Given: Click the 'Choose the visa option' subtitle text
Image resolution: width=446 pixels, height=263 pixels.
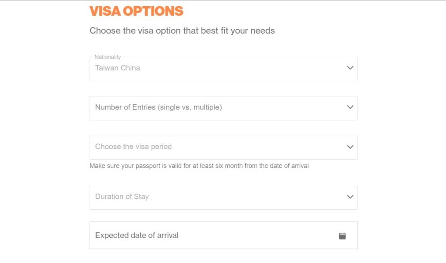Looking at the screenshot, I should click(182, 31).
